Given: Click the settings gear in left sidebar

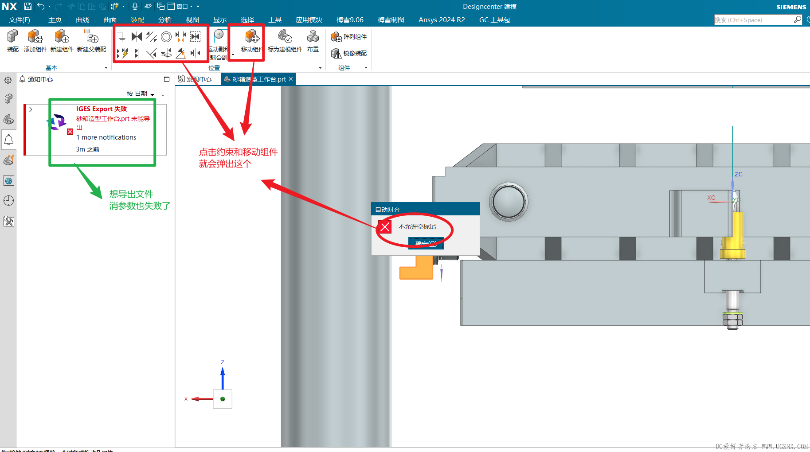Looking at the screenshot, I should 8,80.
